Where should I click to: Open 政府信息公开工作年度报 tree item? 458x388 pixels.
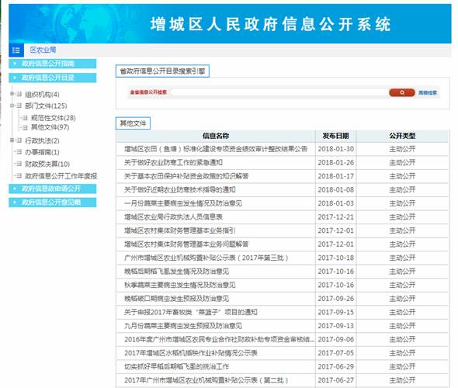coord(61,176)
